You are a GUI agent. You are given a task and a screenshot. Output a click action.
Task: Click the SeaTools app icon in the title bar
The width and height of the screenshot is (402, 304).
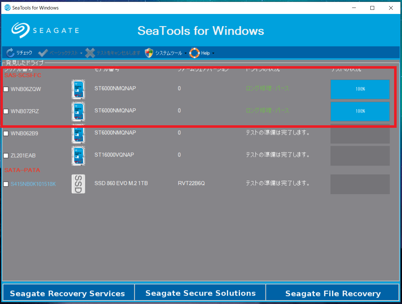tap(7, 8)
